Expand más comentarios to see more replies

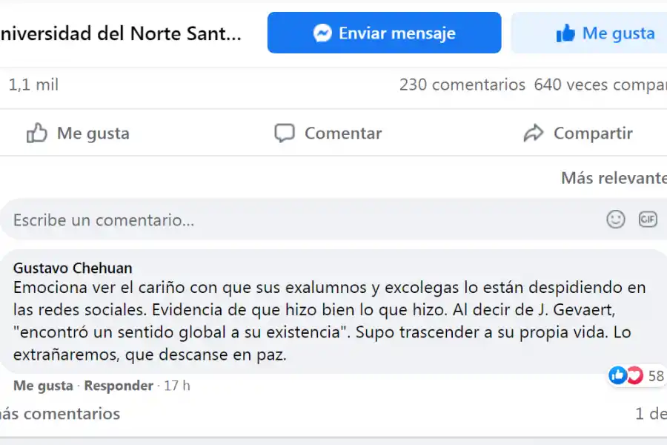59,414
